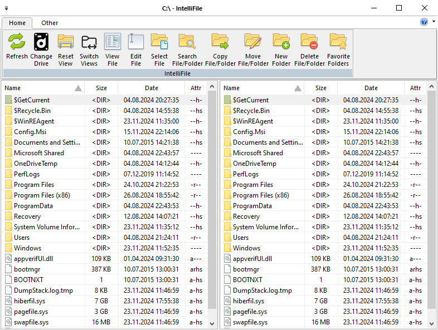
Task: Expand the dropdown arrow next to Help
Action: pyautogui.click(x=434, y=21)
